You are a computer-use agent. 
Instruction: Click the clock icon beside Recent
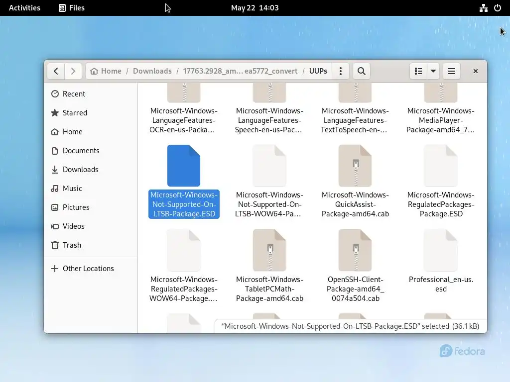(x=55, y=94)
